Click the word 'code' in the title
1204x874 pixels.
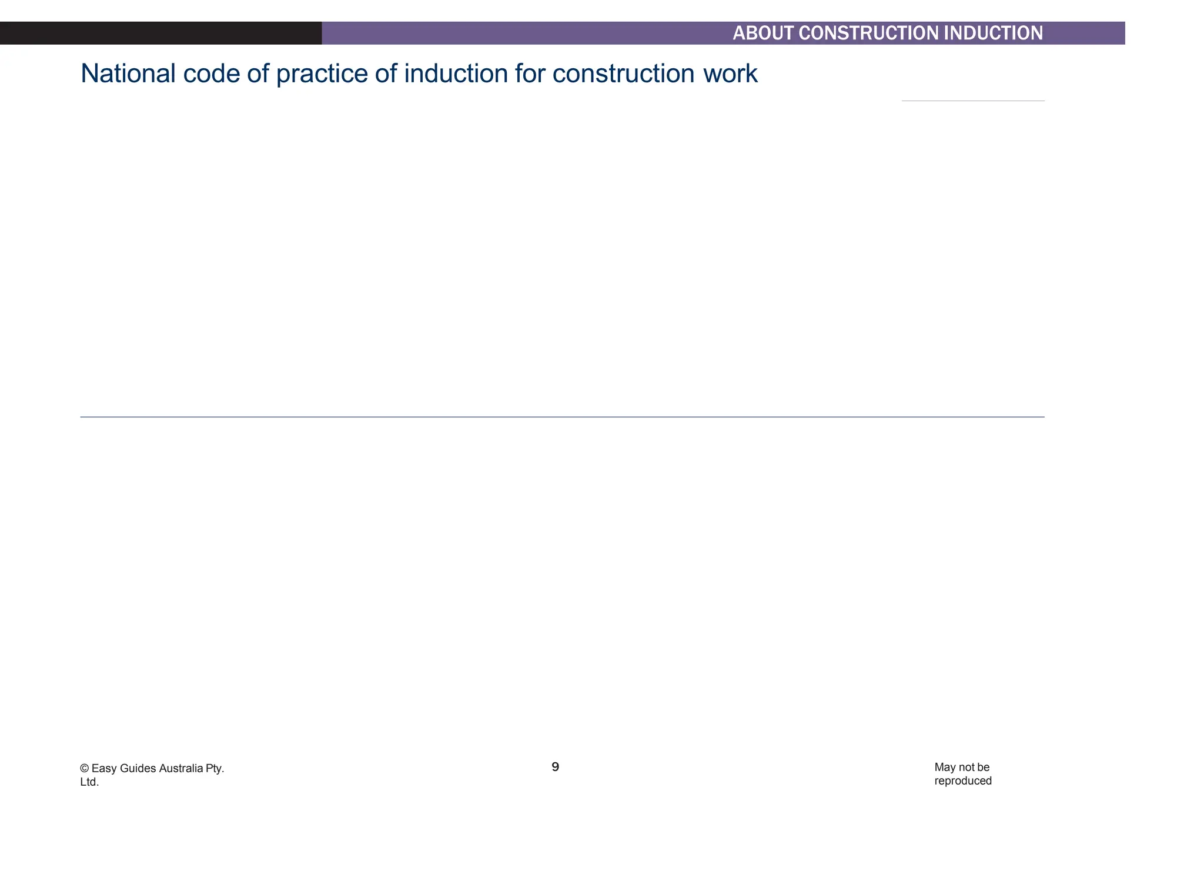211,74
